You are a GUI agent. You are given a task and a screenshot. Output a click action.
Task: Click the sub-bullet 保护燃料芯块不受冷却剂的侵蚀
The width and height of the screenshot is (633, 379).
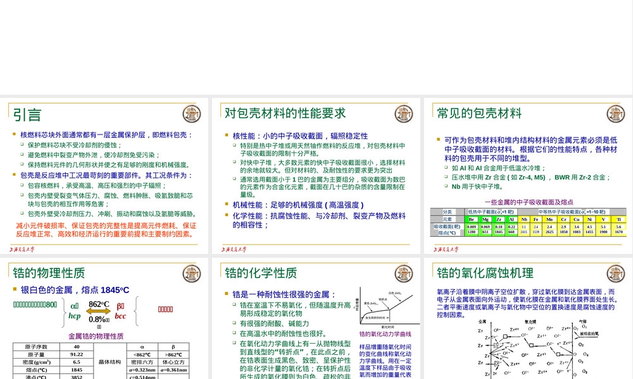click(x=75, y=145)
